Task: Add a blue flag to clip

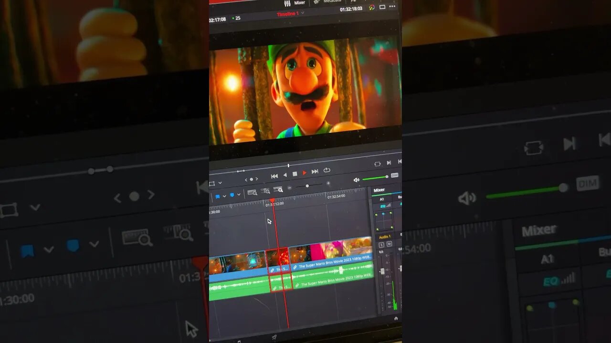Action: tap(217, 196)
